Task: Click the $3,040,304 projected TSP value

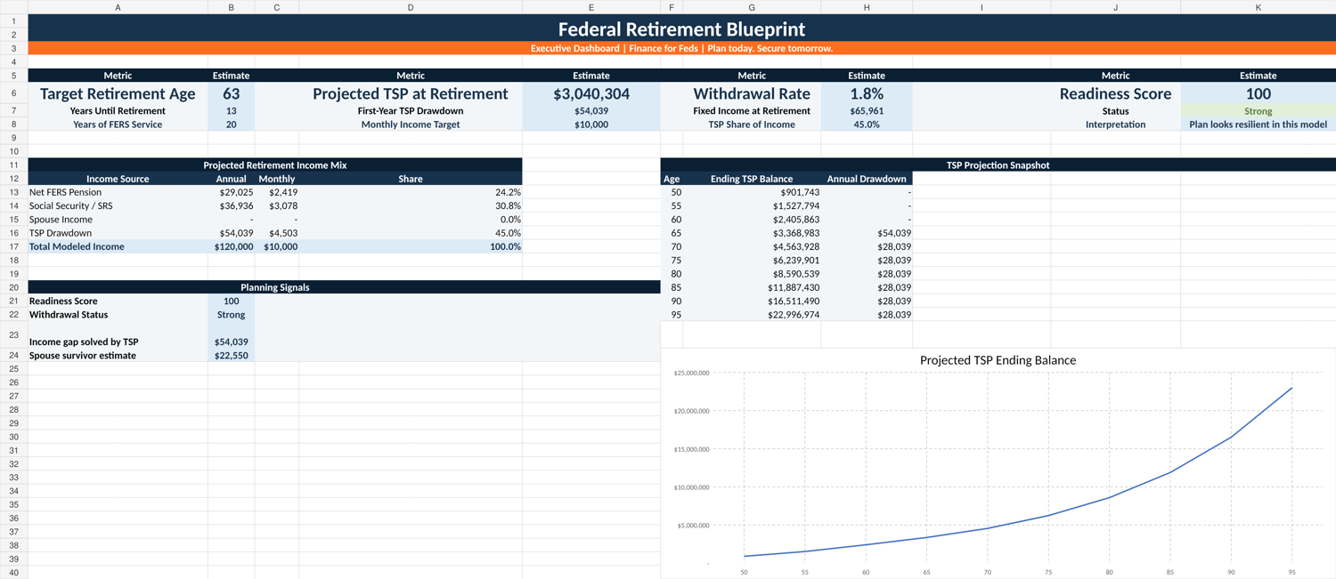Action: coord(591,93)
